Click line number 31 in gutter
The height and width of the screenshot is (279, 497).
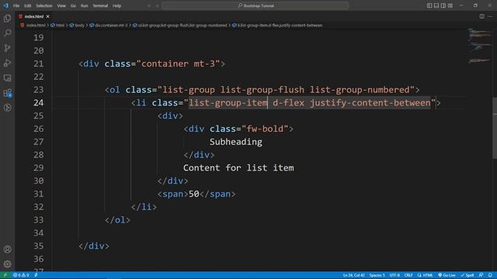[x=38, y=194]
